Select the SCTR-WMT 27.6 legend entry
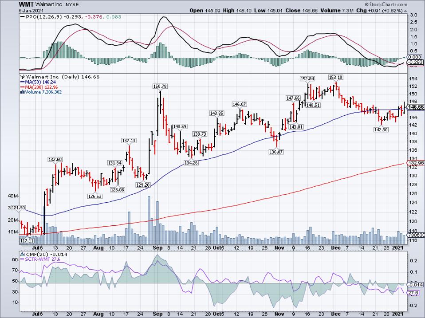The image size is (425, 318). point(43,259)
